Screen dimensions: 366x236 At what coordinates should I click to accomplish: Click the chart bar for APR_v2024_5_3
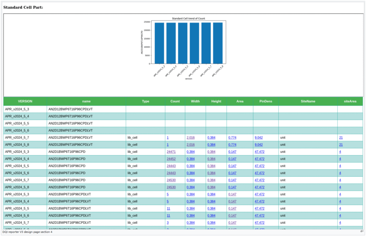(159, 43)
